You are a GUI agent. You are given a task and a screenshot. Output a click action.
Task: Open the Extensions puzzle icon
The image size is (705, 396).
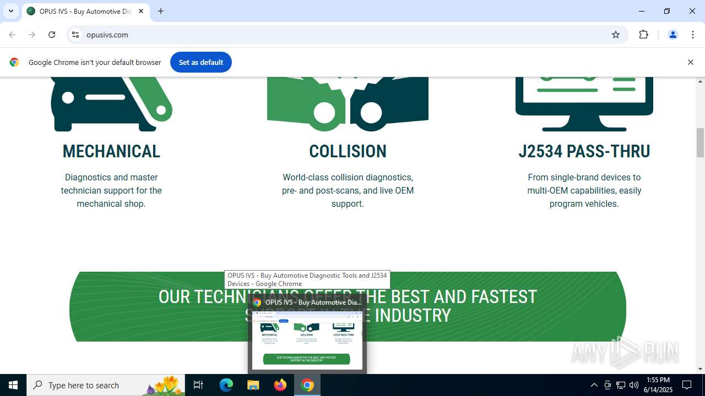643,35
